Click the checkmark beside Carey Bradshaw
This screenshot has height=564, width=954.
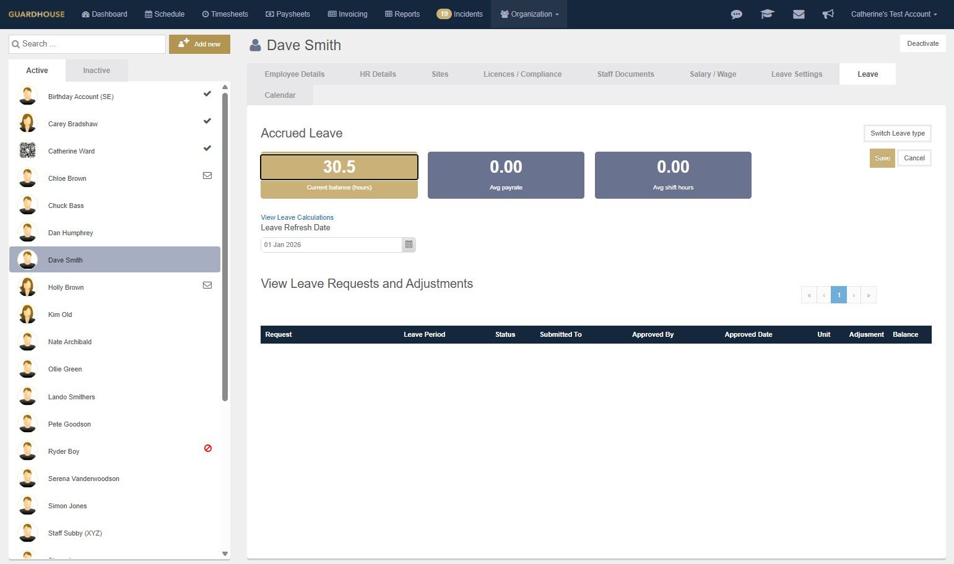tap(207, 121)
